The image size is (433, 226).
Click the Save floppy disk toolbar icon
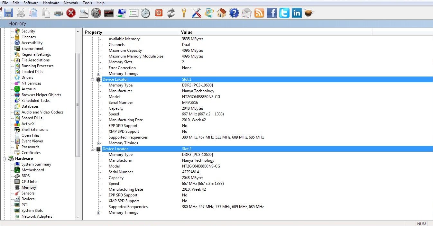[8, 13]
